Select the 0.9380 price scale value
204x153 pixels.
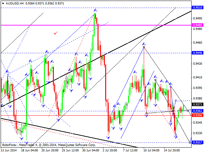(198, 98)
